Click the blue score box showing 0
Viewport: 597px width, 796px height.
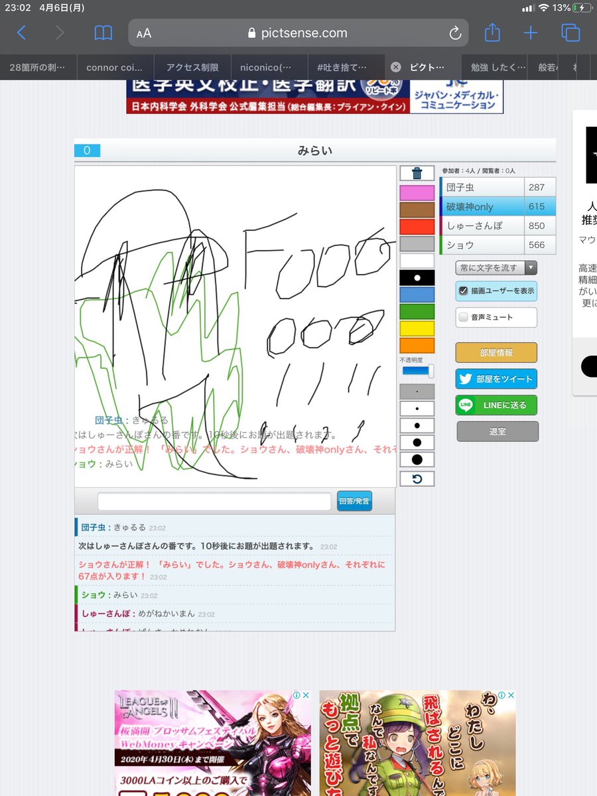87,151
